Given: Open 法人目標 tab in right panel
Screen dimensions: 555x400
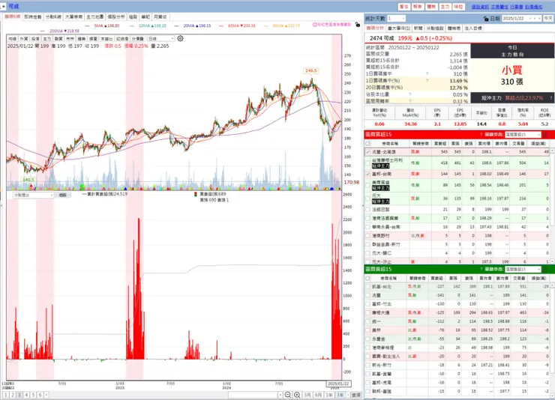Looking at the screenshot, I should [473, 28].
